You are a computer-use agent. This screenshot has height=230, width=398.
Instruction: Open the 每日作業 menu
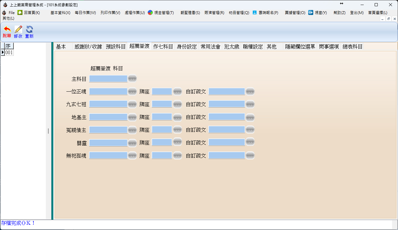pyautogui.click(x=85, y=13)
